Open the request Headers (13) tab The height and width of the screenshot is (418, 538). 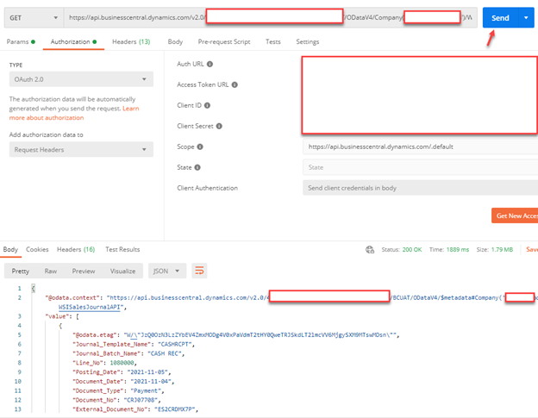pos(131,42)
